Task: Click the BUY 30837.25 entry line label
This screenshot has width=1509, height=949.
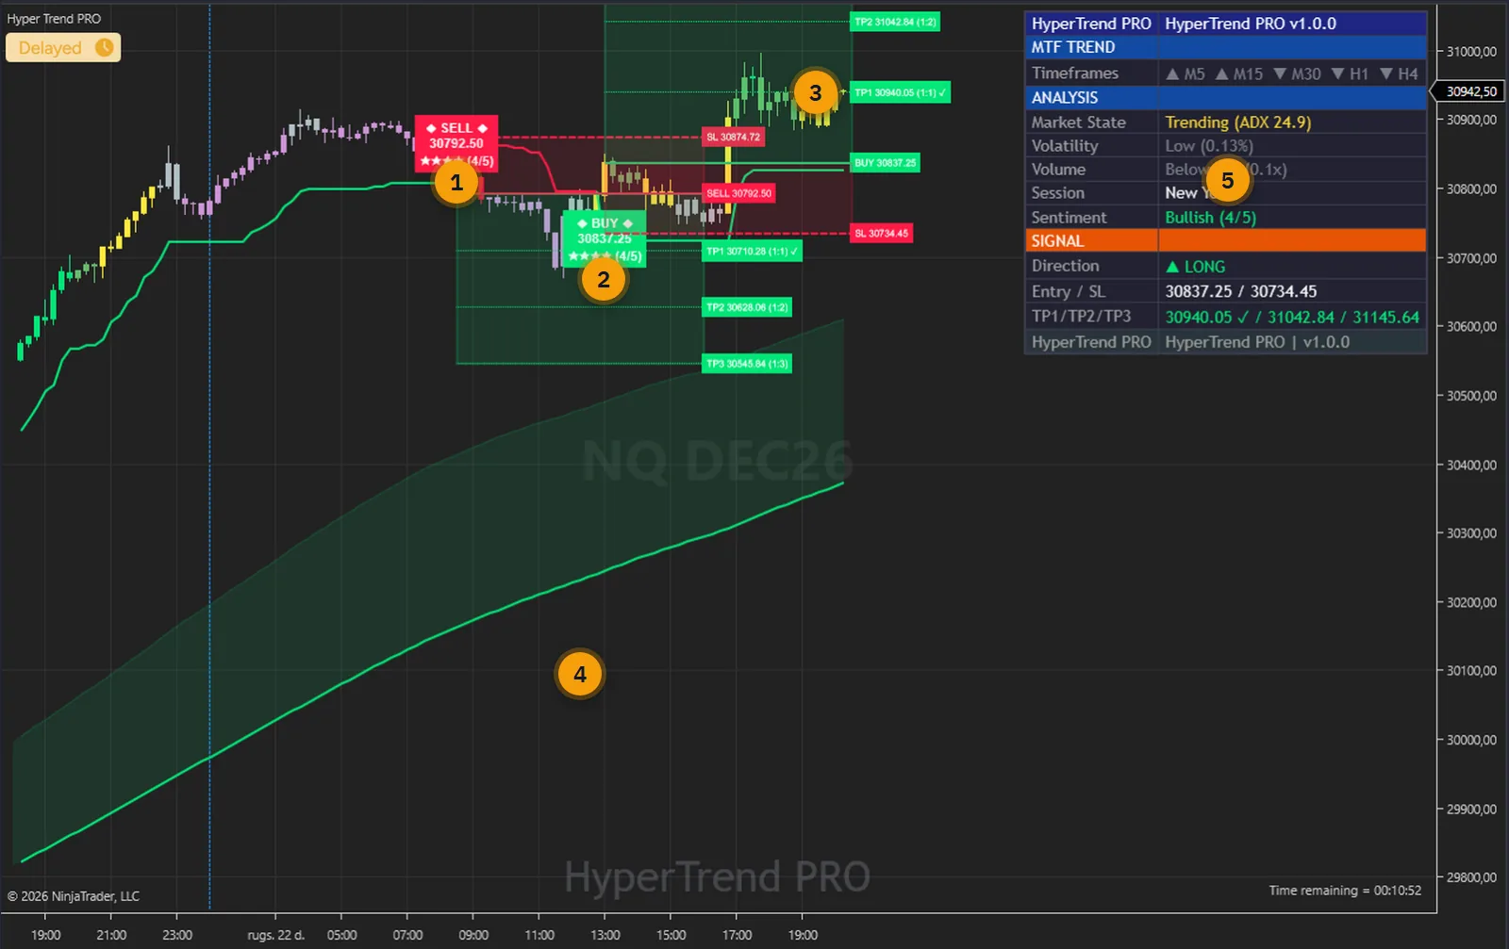Action: tap(885, 163)
